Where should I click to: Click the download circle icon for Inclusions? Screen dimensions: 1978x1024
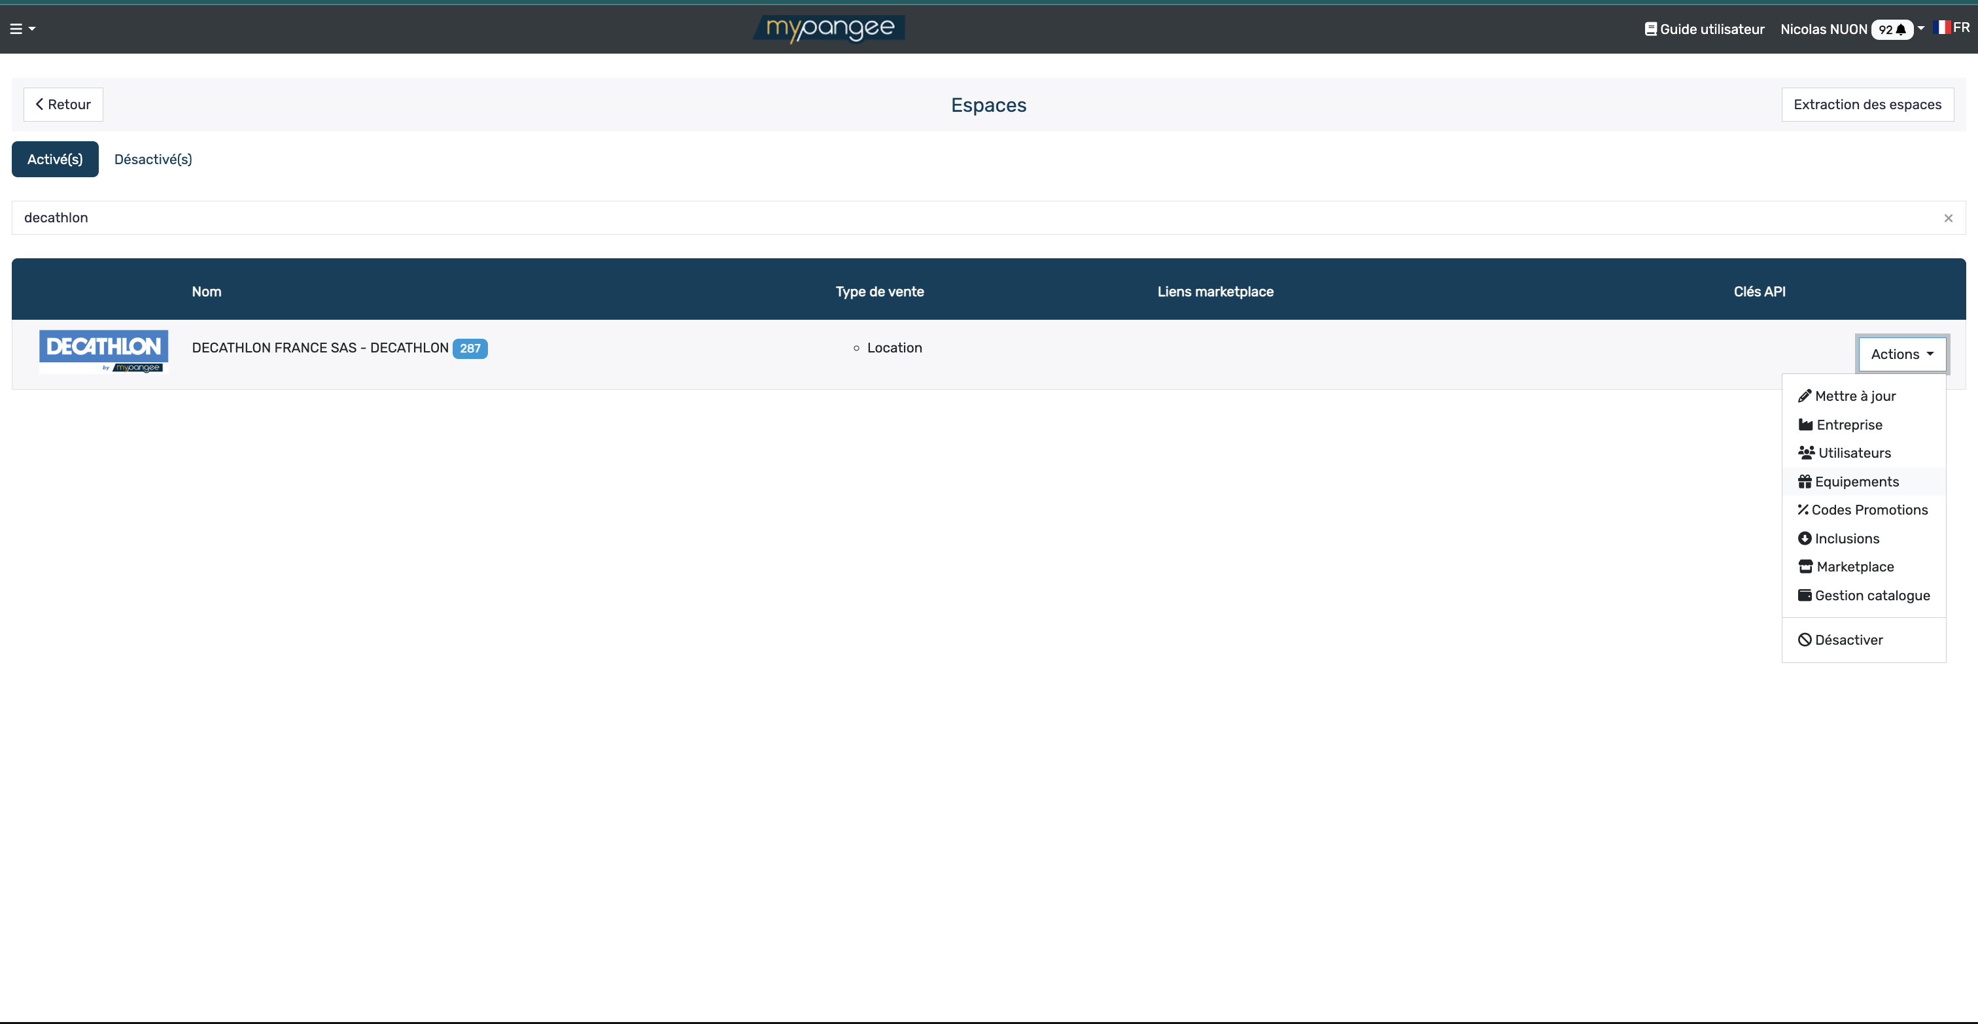pos(1805,538)
